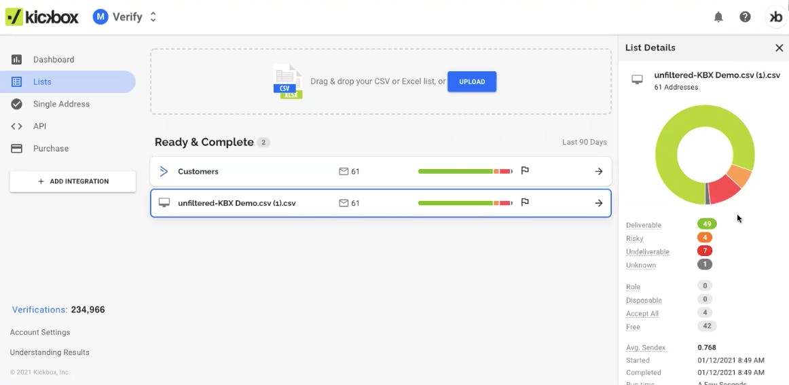Click the monitor icon in unfiltered-KBX row
This screenshot has height=385, width=789.
[x=164, y=203]
